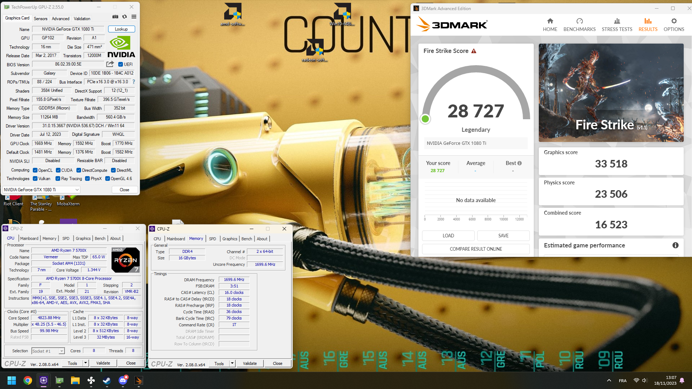Toggle the Ray Tracing checkbox

[x=58, y=179]
